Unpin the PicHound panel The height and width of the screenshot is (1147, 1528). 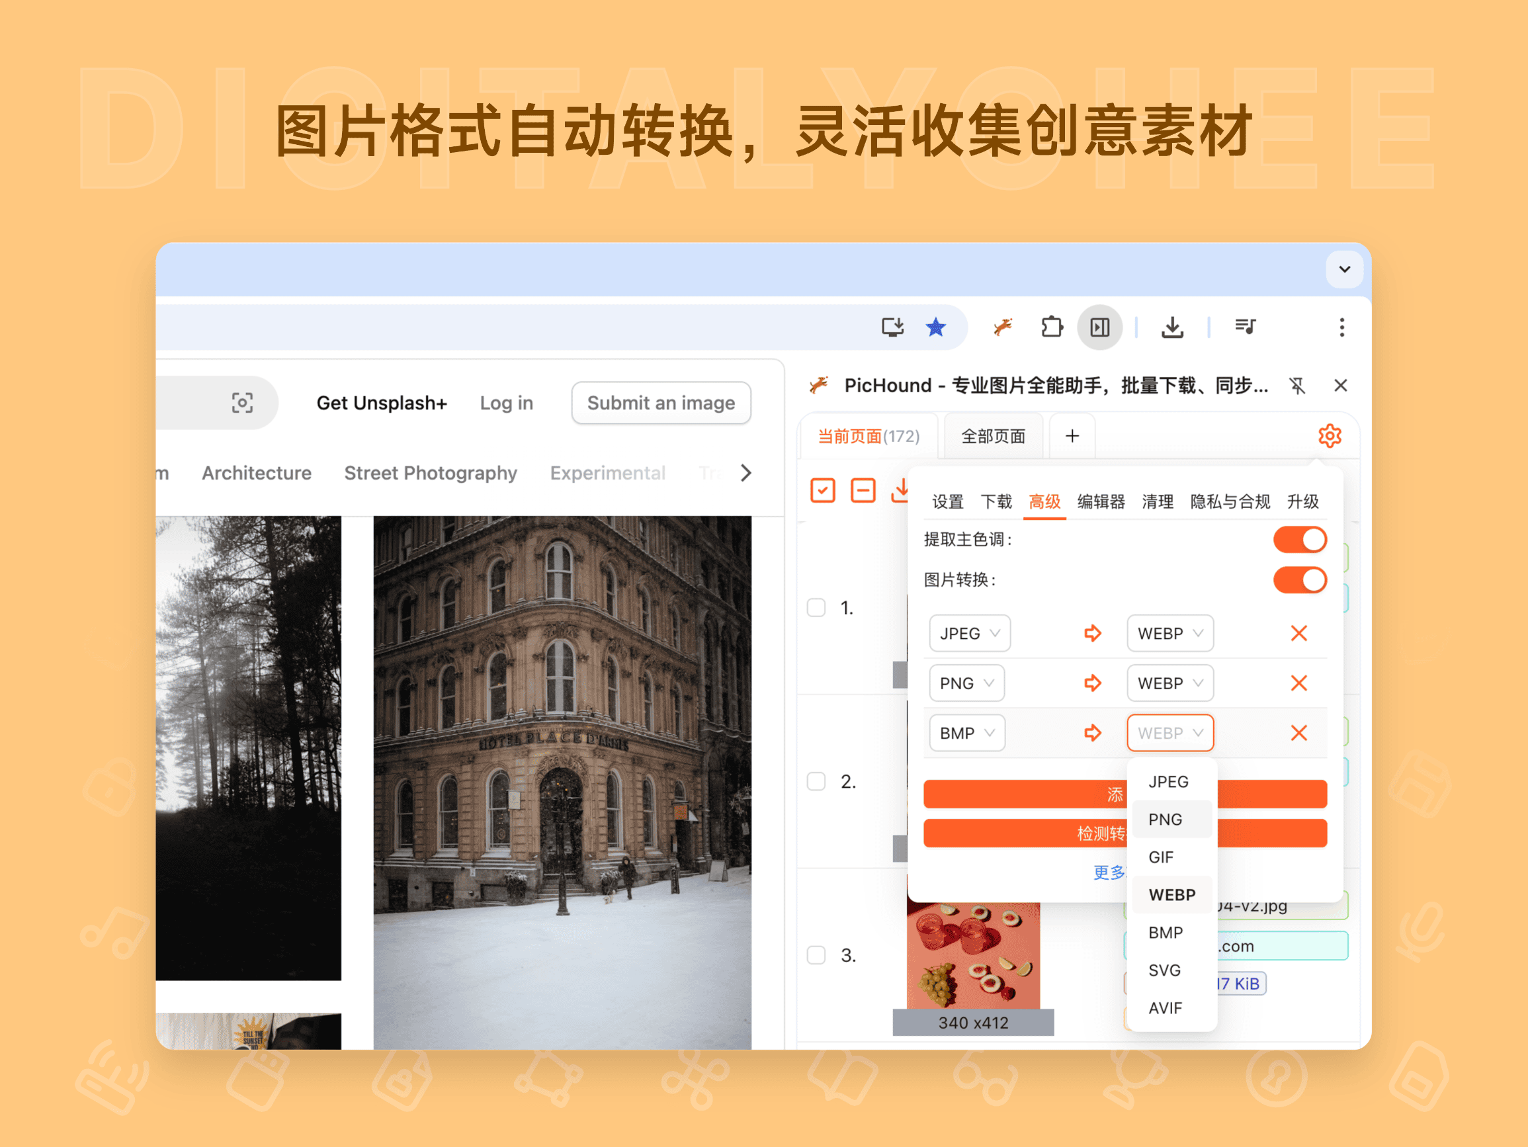1297,386
